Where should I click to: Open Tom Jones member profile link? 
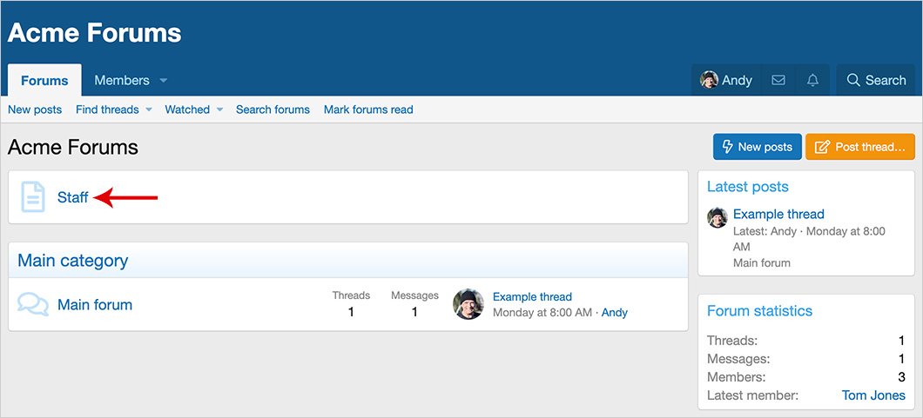pyautogui.click(x=873, y=395)
